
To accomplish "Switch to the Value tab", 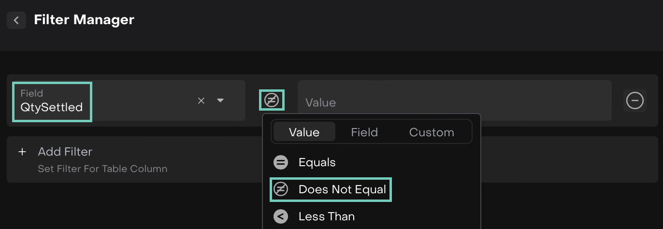I will click(304, 132).
